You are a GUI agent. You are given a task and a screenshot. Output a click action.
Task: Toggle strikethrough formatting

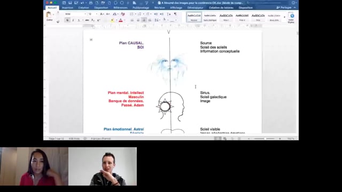[87, 20]
